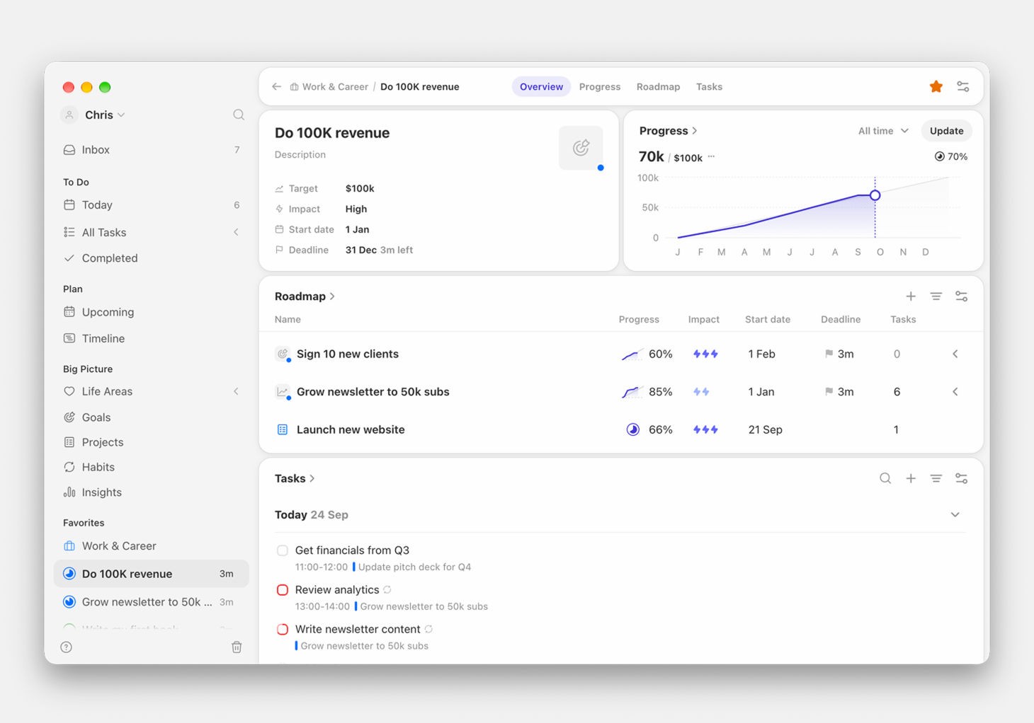Check off Review analytics task
This screenshot has width=1034, height=723.
[x=283, y=590]
